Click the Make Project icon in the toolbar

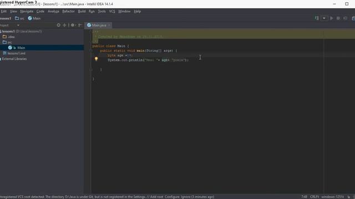click(x=317, y=18)
